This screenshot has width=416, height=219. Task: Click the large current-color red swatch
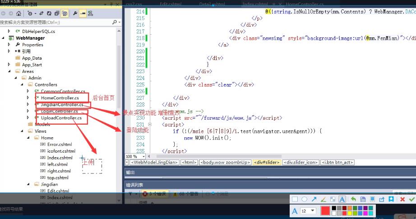tap(325, 211)
